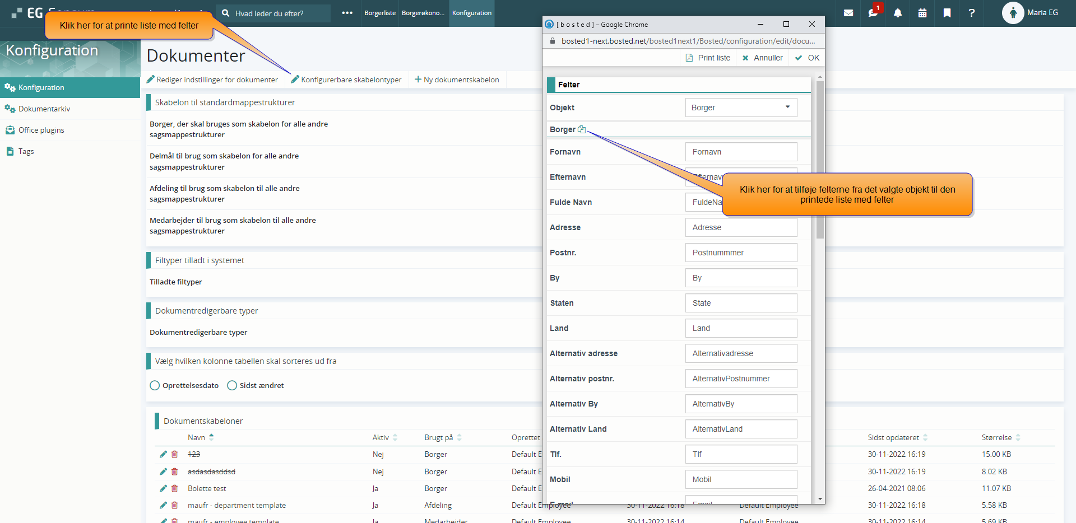Viewport: 1076px width, 523px height.
Task: Click the search magnifier icon
Action: point(225,13)
